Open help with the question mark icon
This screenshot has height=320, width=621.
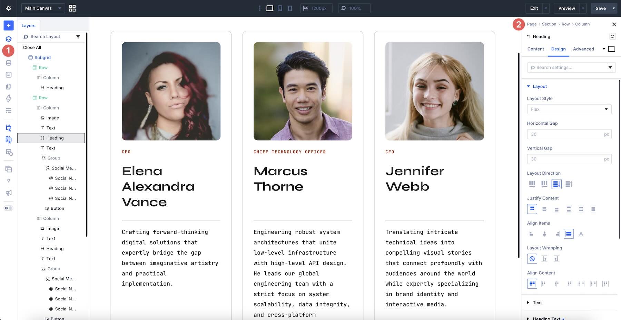pos(9,181)
